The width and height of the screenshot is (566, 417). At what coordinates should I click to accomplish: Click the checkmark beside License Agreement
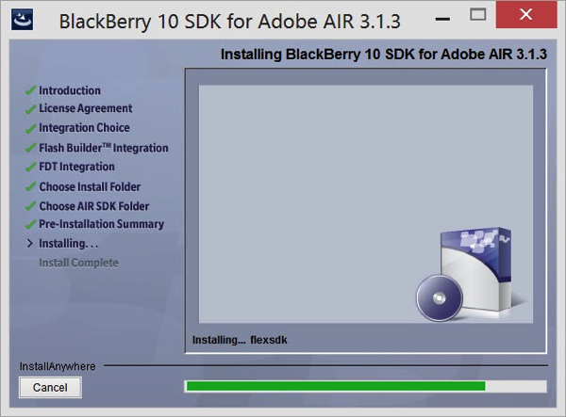click(x=31, y=109)
